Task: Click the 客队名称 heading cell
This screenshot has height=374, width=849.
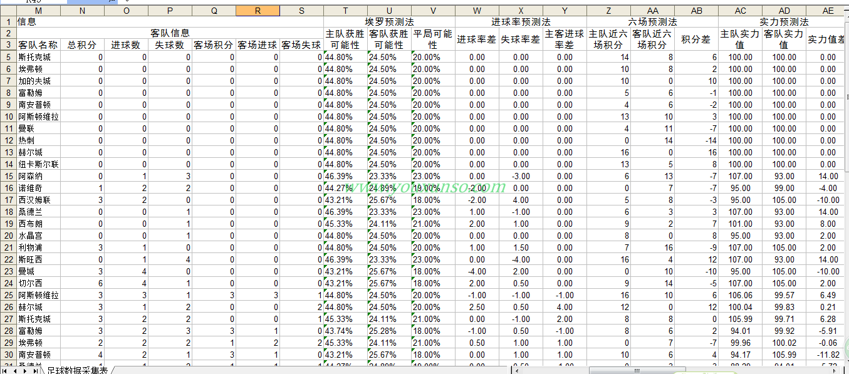Action: (x=38, y=45)
